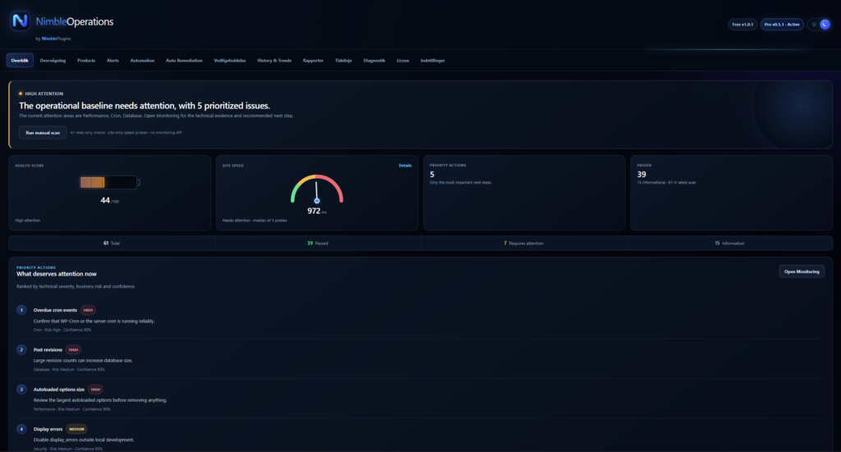This screenshot has width=841, height=452.
Task: Click the Passed card showing 39
Action: pyautogui.click(x=731, y=193)
